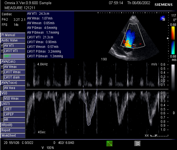The width and height of the screenshot is (177, 150).
Task: Click the color scale baseline arrow marker
Action: pyautogui.click(x=168, y=38)
